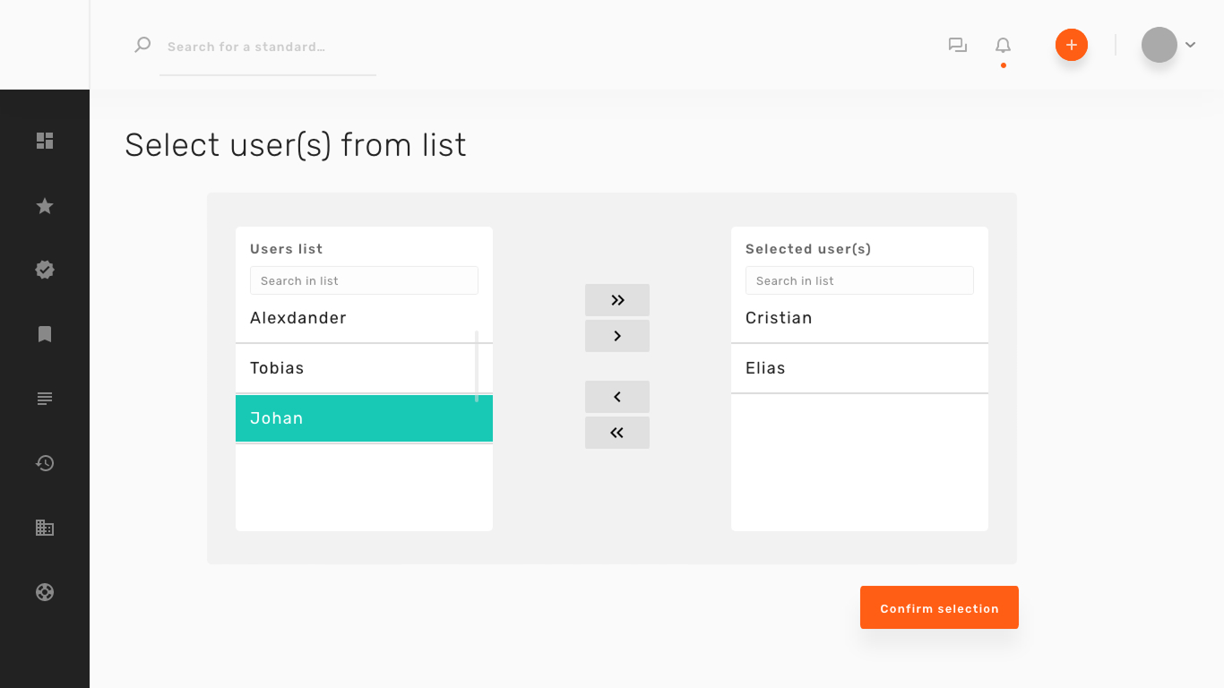Open the company building sidebar icon
Image resolution: width=1224 pixels, height=688 pixels.
click(45, 528)
